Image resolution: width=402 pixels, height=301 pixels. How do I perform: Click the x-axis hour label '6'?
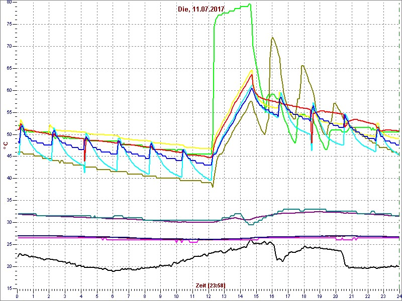pyautogui.click(x=113, y=296)
